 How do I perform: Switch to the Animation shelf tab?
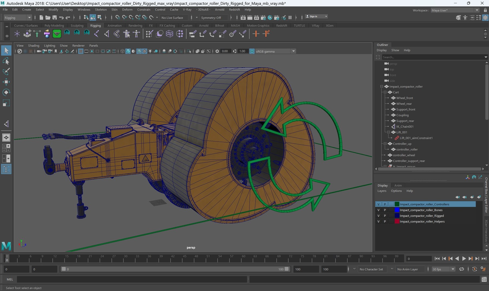(x=115, y=26)
